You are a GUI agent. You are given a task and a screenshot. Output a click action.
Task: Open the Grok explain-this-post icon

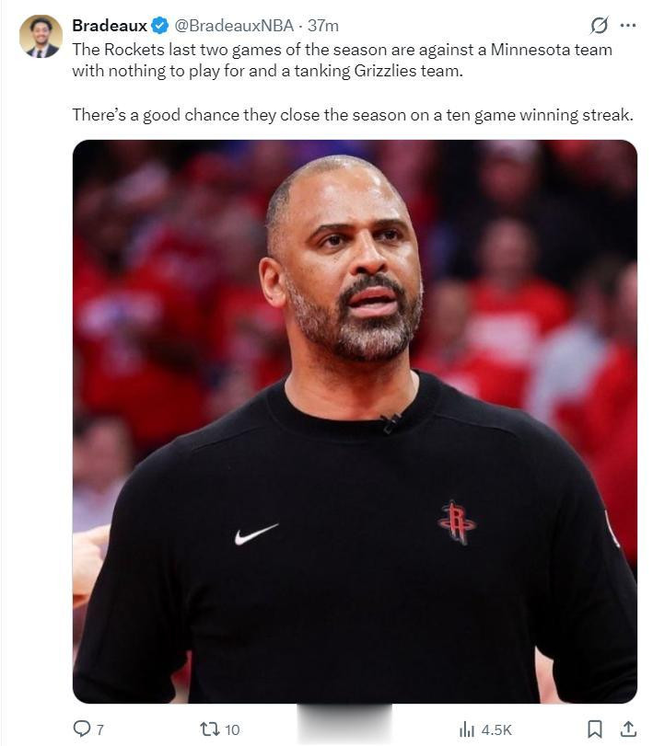pyautogui.click(x=600, y=25)
